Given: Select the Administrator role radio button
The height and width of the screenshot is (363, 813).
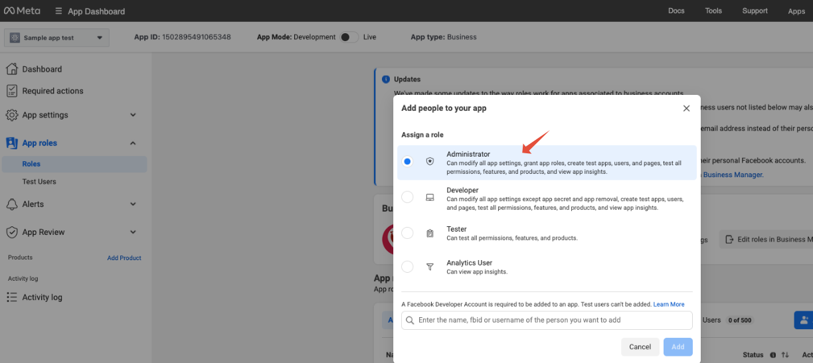Looking at the screenshot, I should coord(407,161).
